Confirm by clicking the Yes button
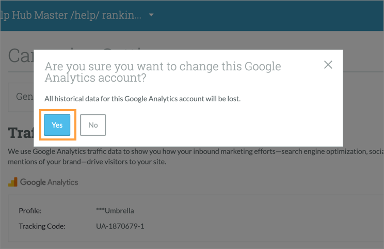Image resolution: width=384 pixels, height=249 pixels. click(x=57, y=125)
